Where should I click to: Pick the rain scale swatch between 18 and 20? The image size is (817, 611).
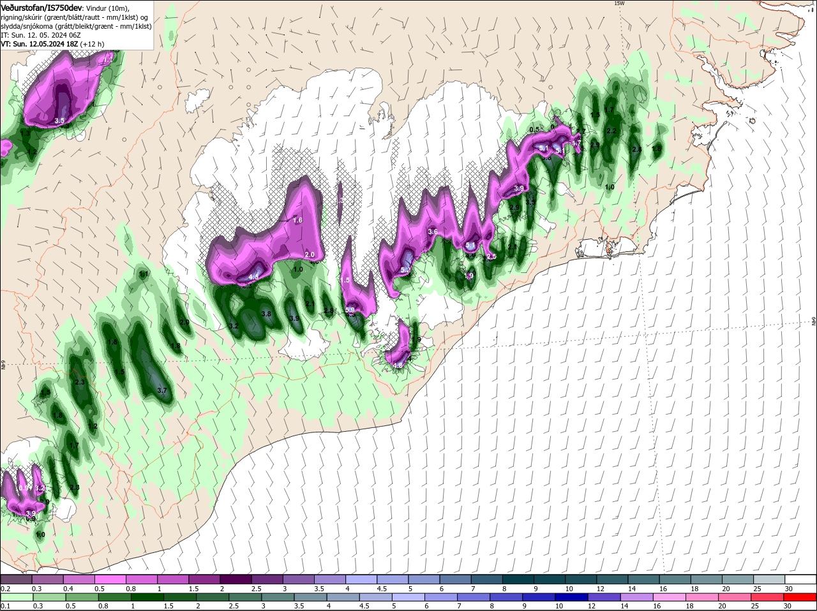[703, 597]
